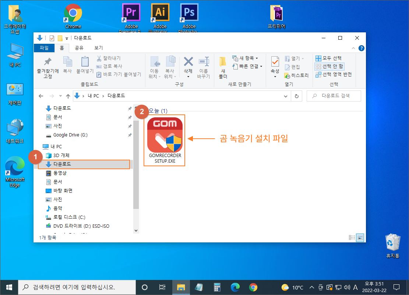Click 선택 영역 반전 in ribbon

click(334, 75)
